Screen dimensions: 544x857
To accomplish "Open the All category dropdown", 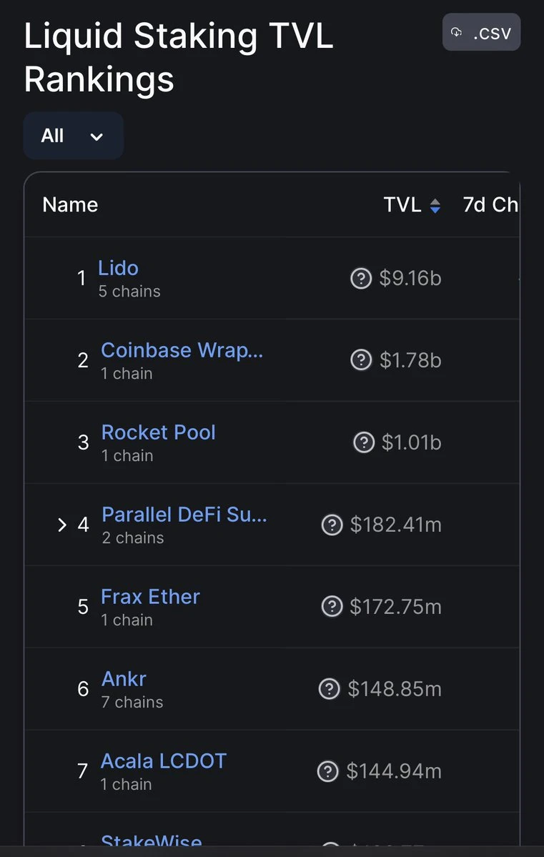I will tap(73, 136).
